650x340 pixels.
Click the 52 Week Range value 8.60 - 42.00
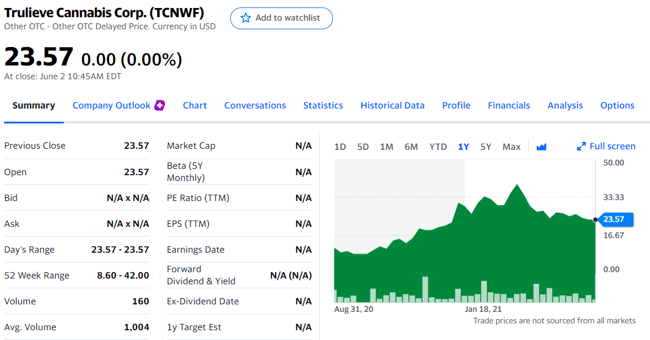(x=123, y=275)
